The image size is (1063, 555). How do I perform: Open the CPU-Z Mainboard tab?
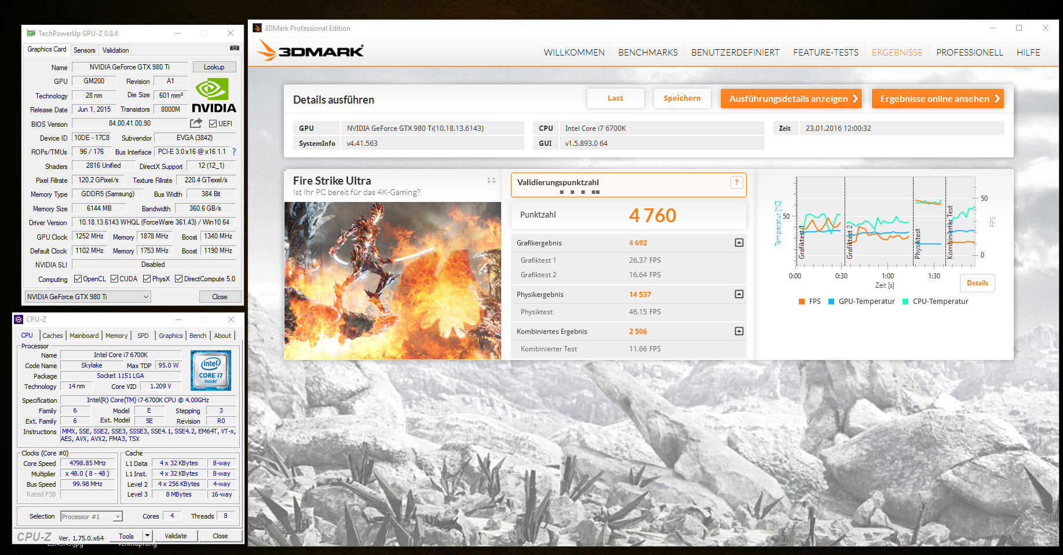[x=84, y=336]
